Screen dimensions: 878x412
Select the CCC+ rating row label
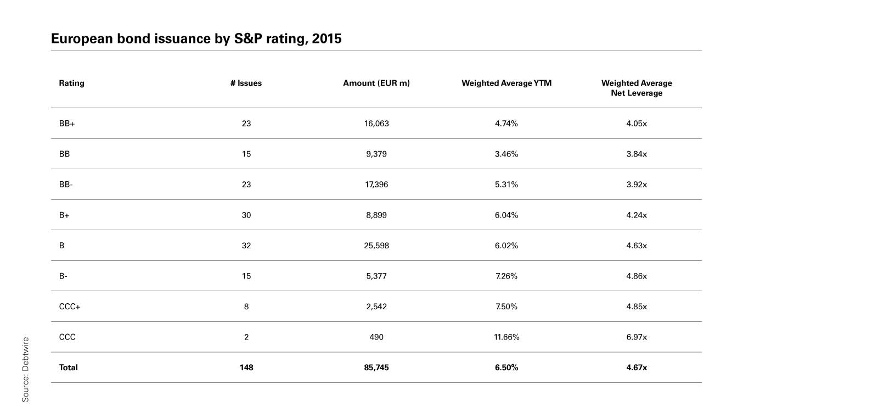70,307
